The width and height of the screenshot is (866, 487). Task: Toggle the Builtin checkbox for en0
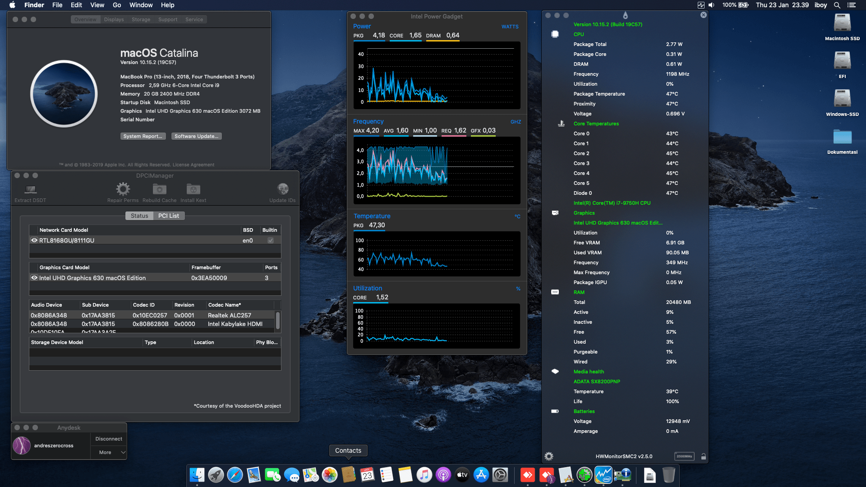[271, 240]
